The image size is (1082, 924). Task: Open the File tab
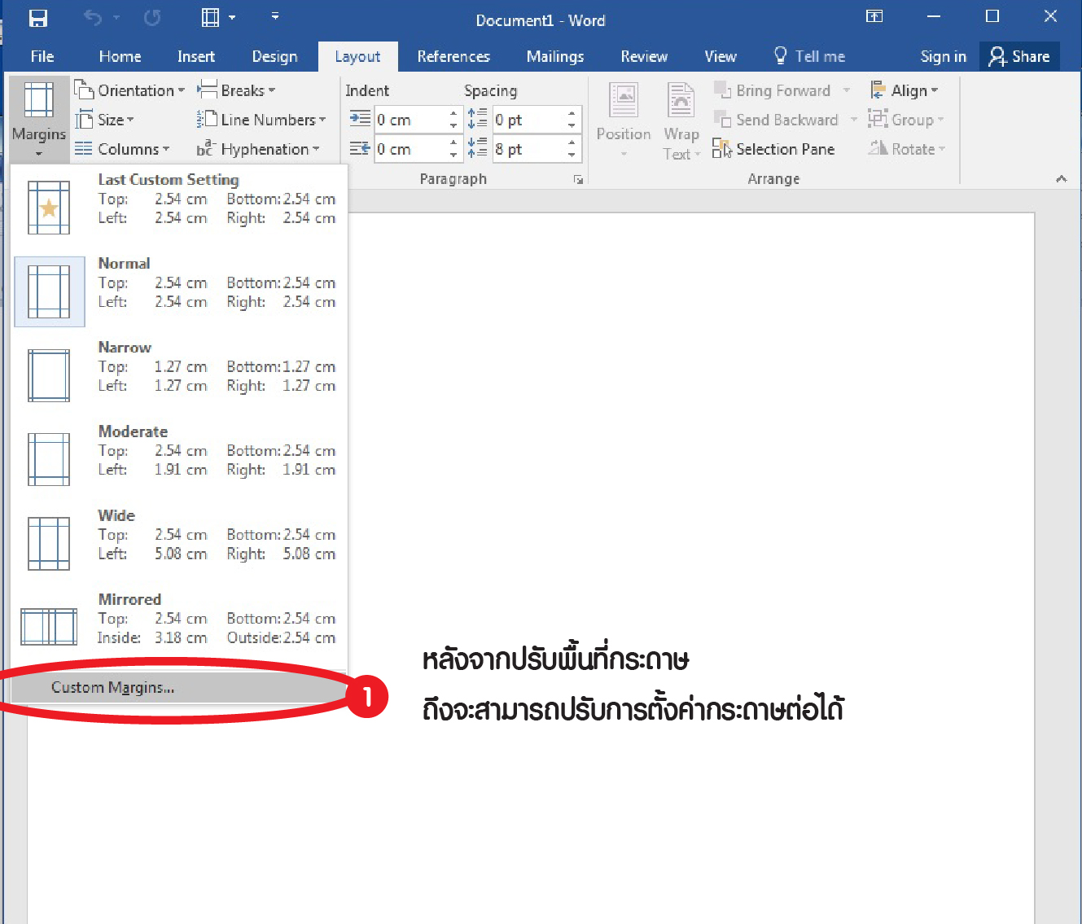42,56
